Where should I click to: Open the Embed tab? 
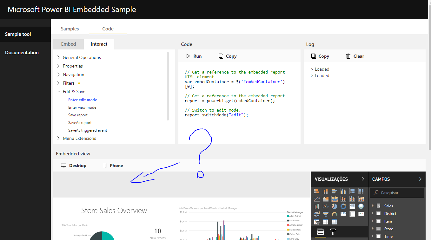pyautogui.click(x=69, y=44)
